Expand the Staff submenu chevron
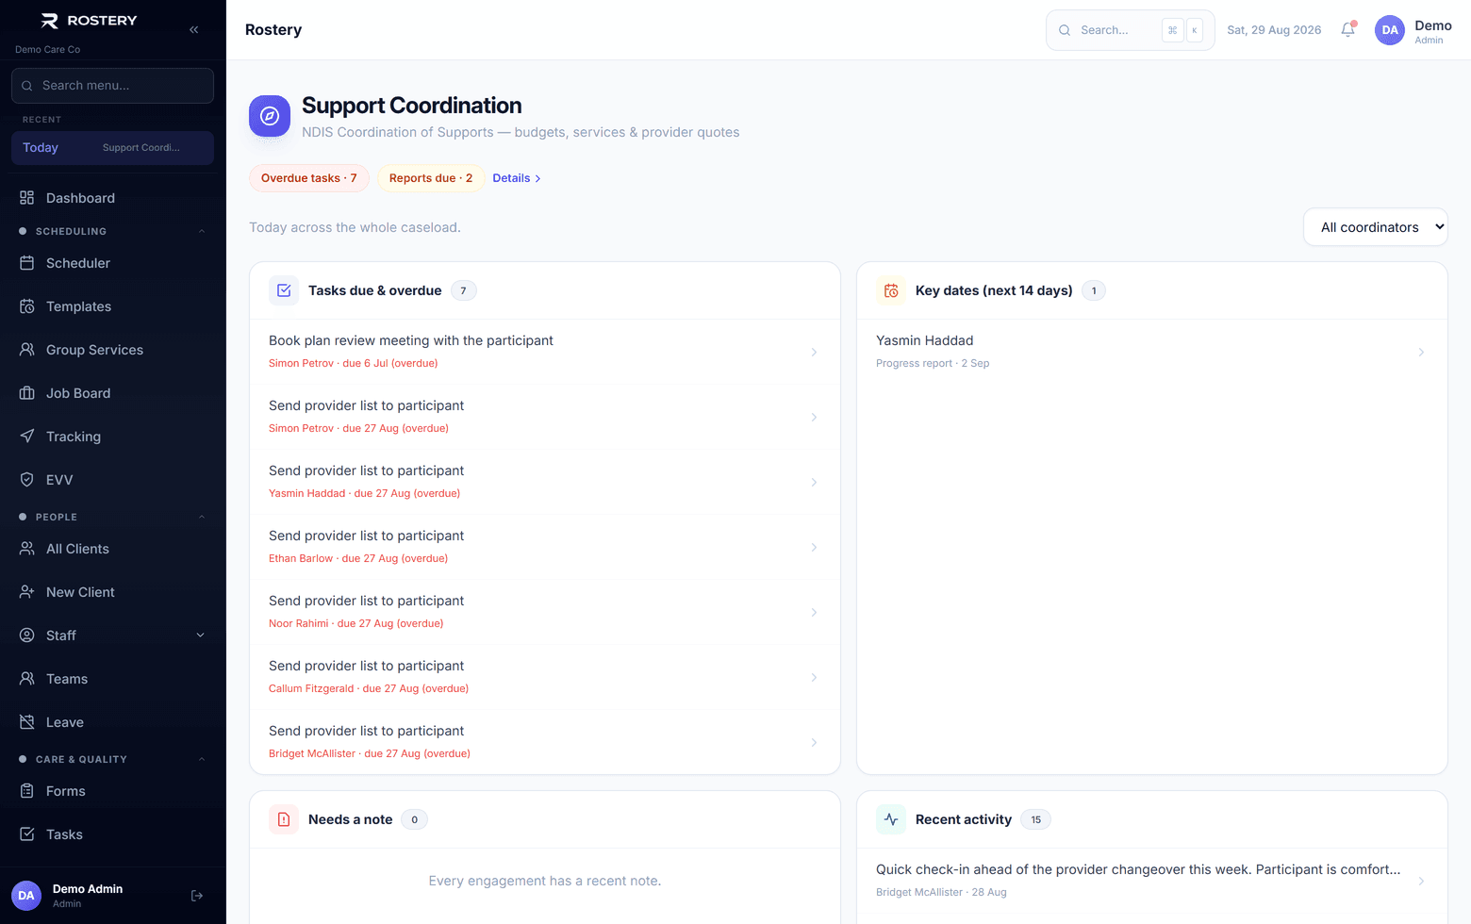Screen dimensions: 1471x924 (200, 635)
